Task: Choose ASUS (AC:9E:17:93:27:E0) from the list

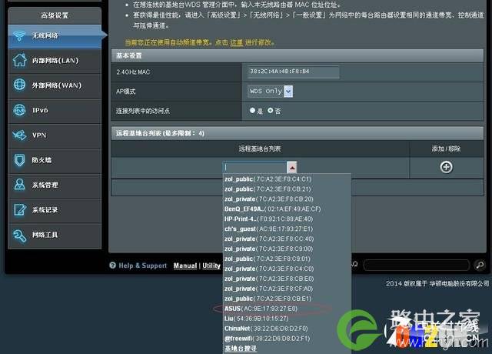Action: point(261,309)
